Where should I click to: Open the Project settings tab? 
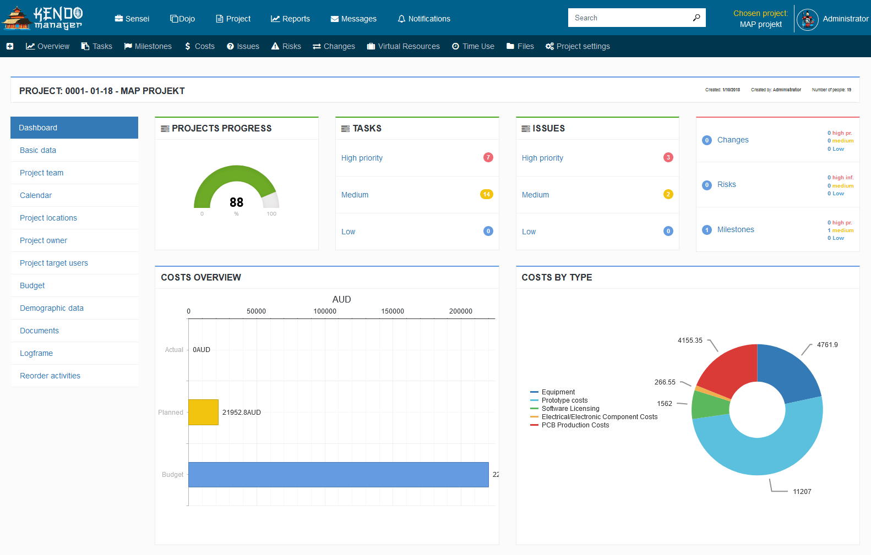click(578, 46)
